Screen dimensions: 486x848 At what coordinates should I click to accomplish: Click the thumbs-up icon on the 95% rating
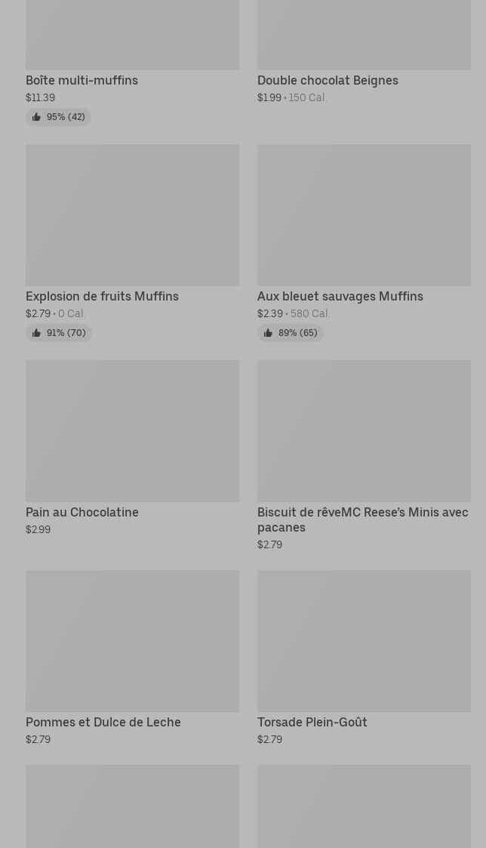[x=36, y=117]
